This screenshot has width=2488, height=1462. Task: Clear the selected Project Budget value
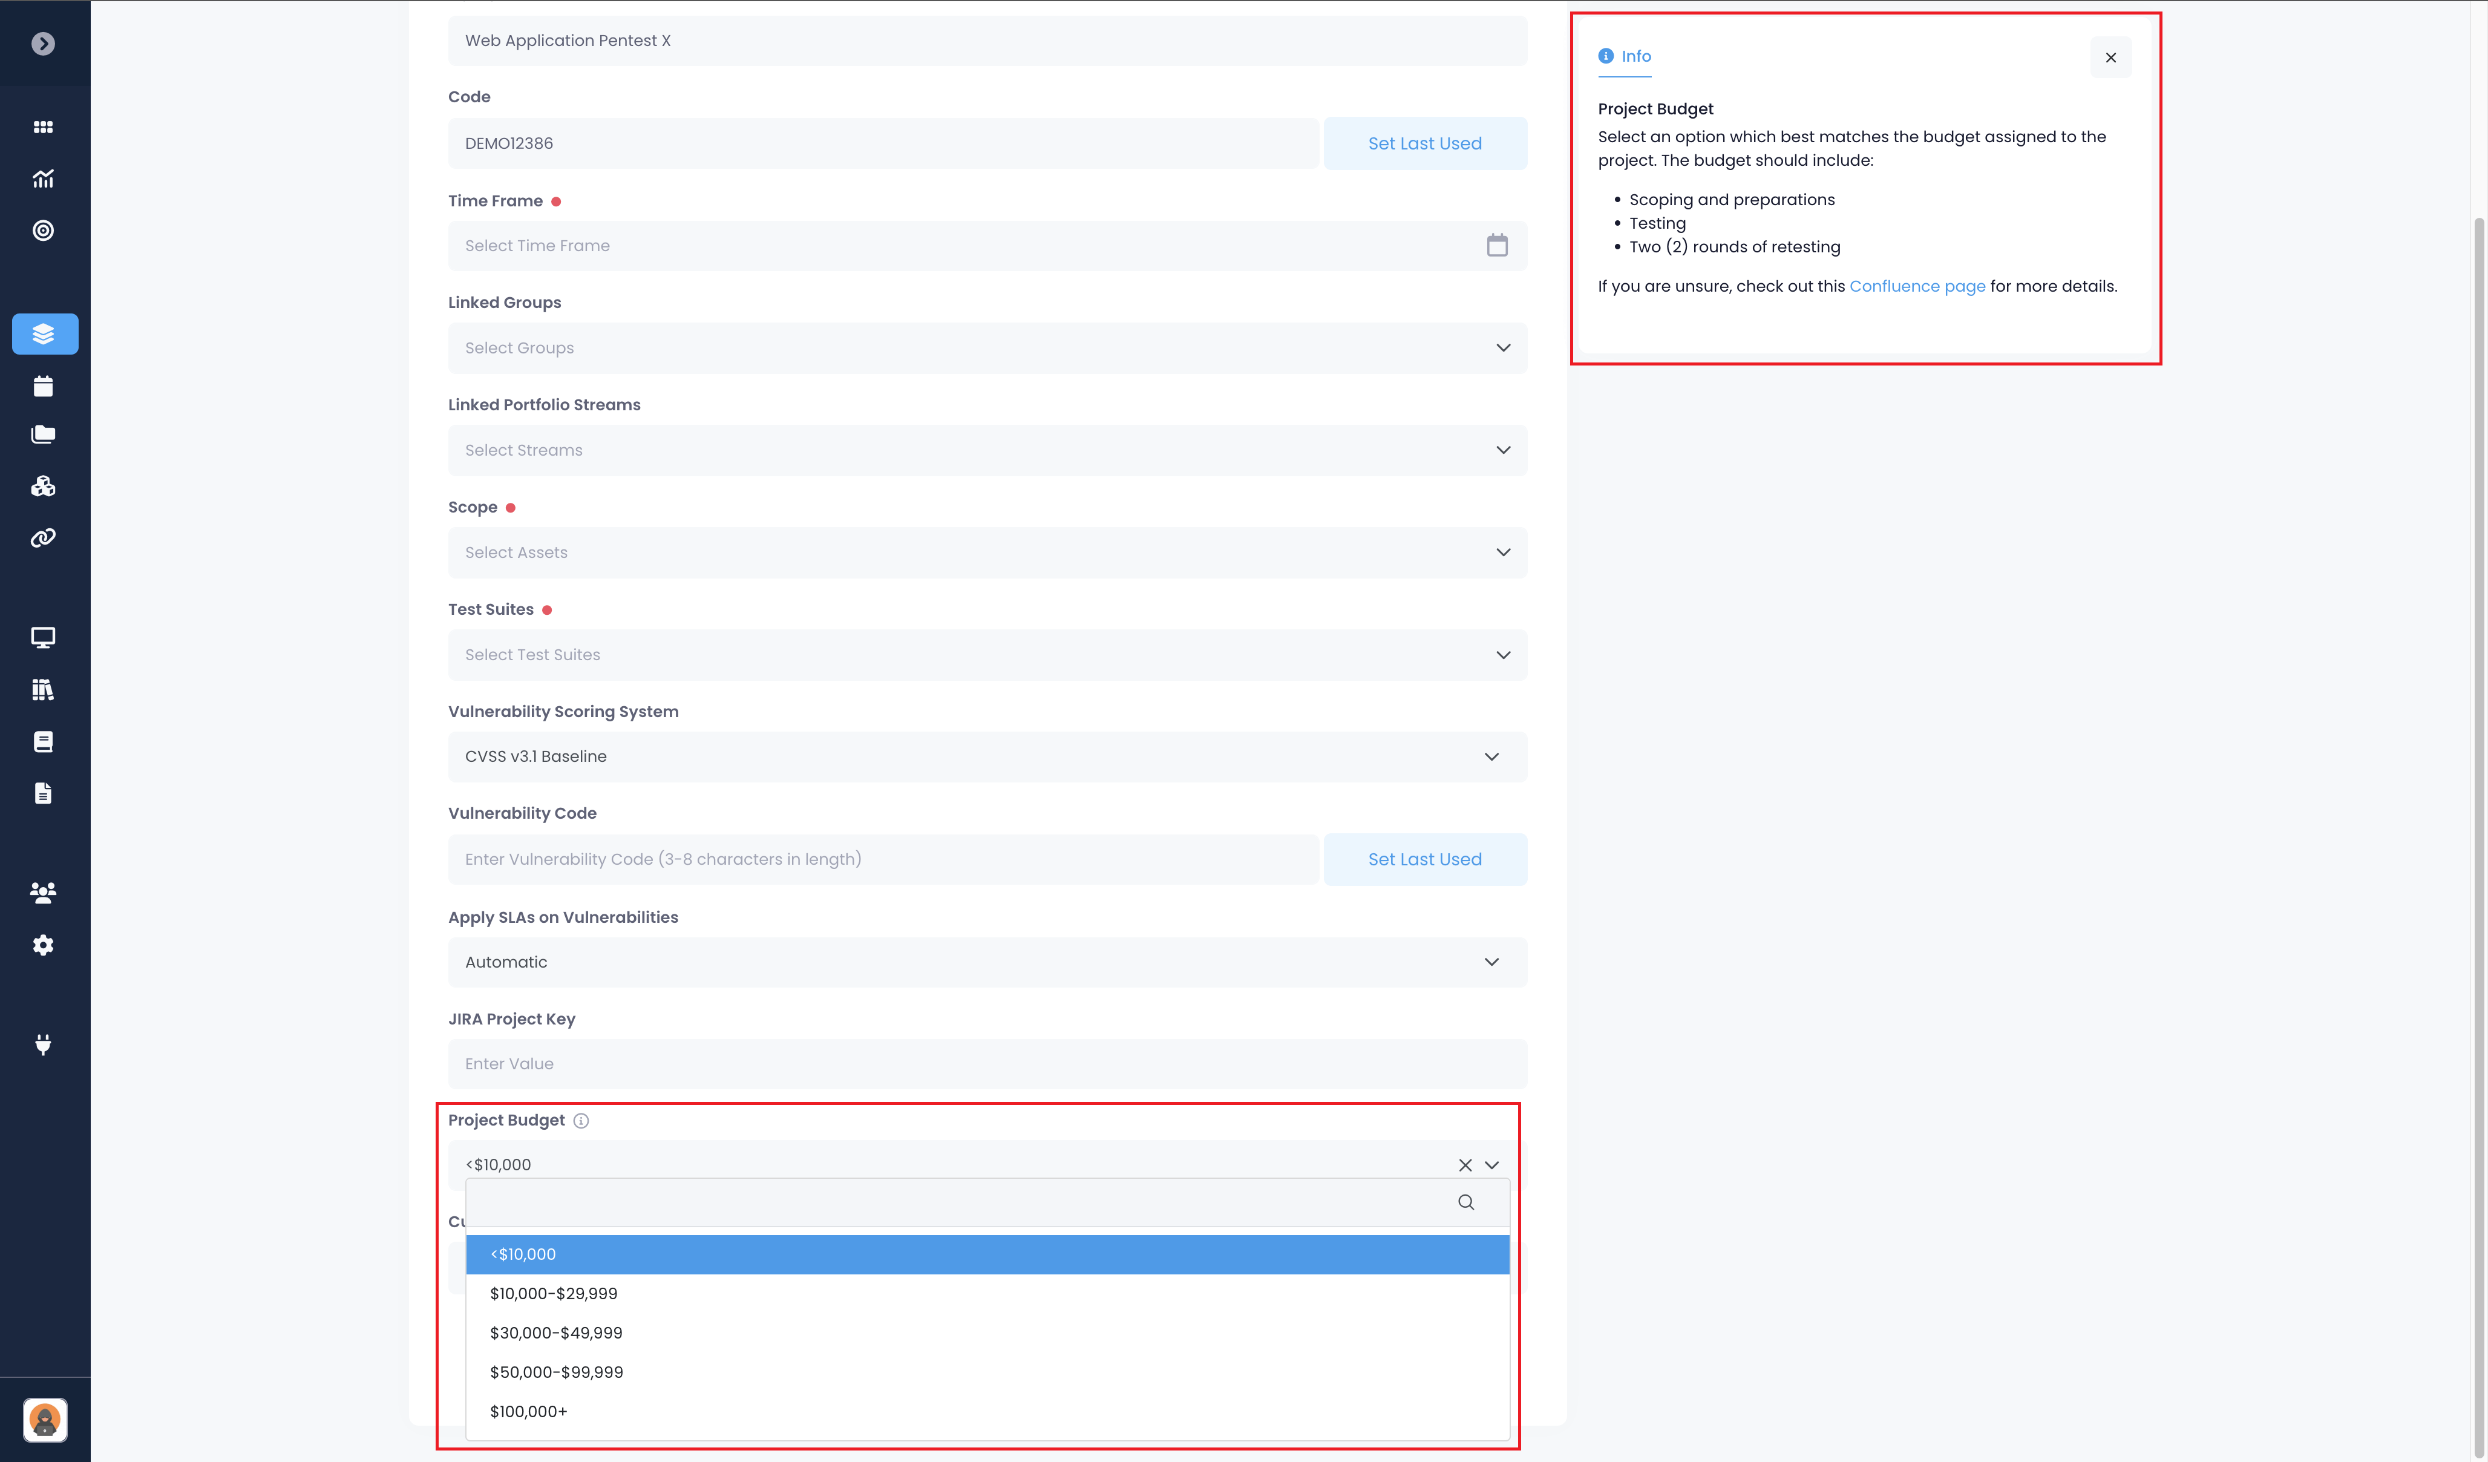[x=1464, y=1165]
